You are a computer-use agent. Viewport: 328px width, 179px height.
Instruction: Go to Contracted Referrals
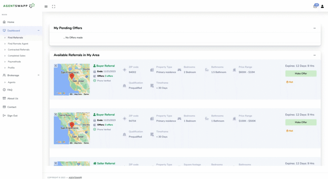click(19, 50)
